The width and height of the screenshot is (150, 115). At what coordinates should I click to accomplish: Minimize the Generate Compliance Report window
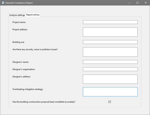coord(129,3)
